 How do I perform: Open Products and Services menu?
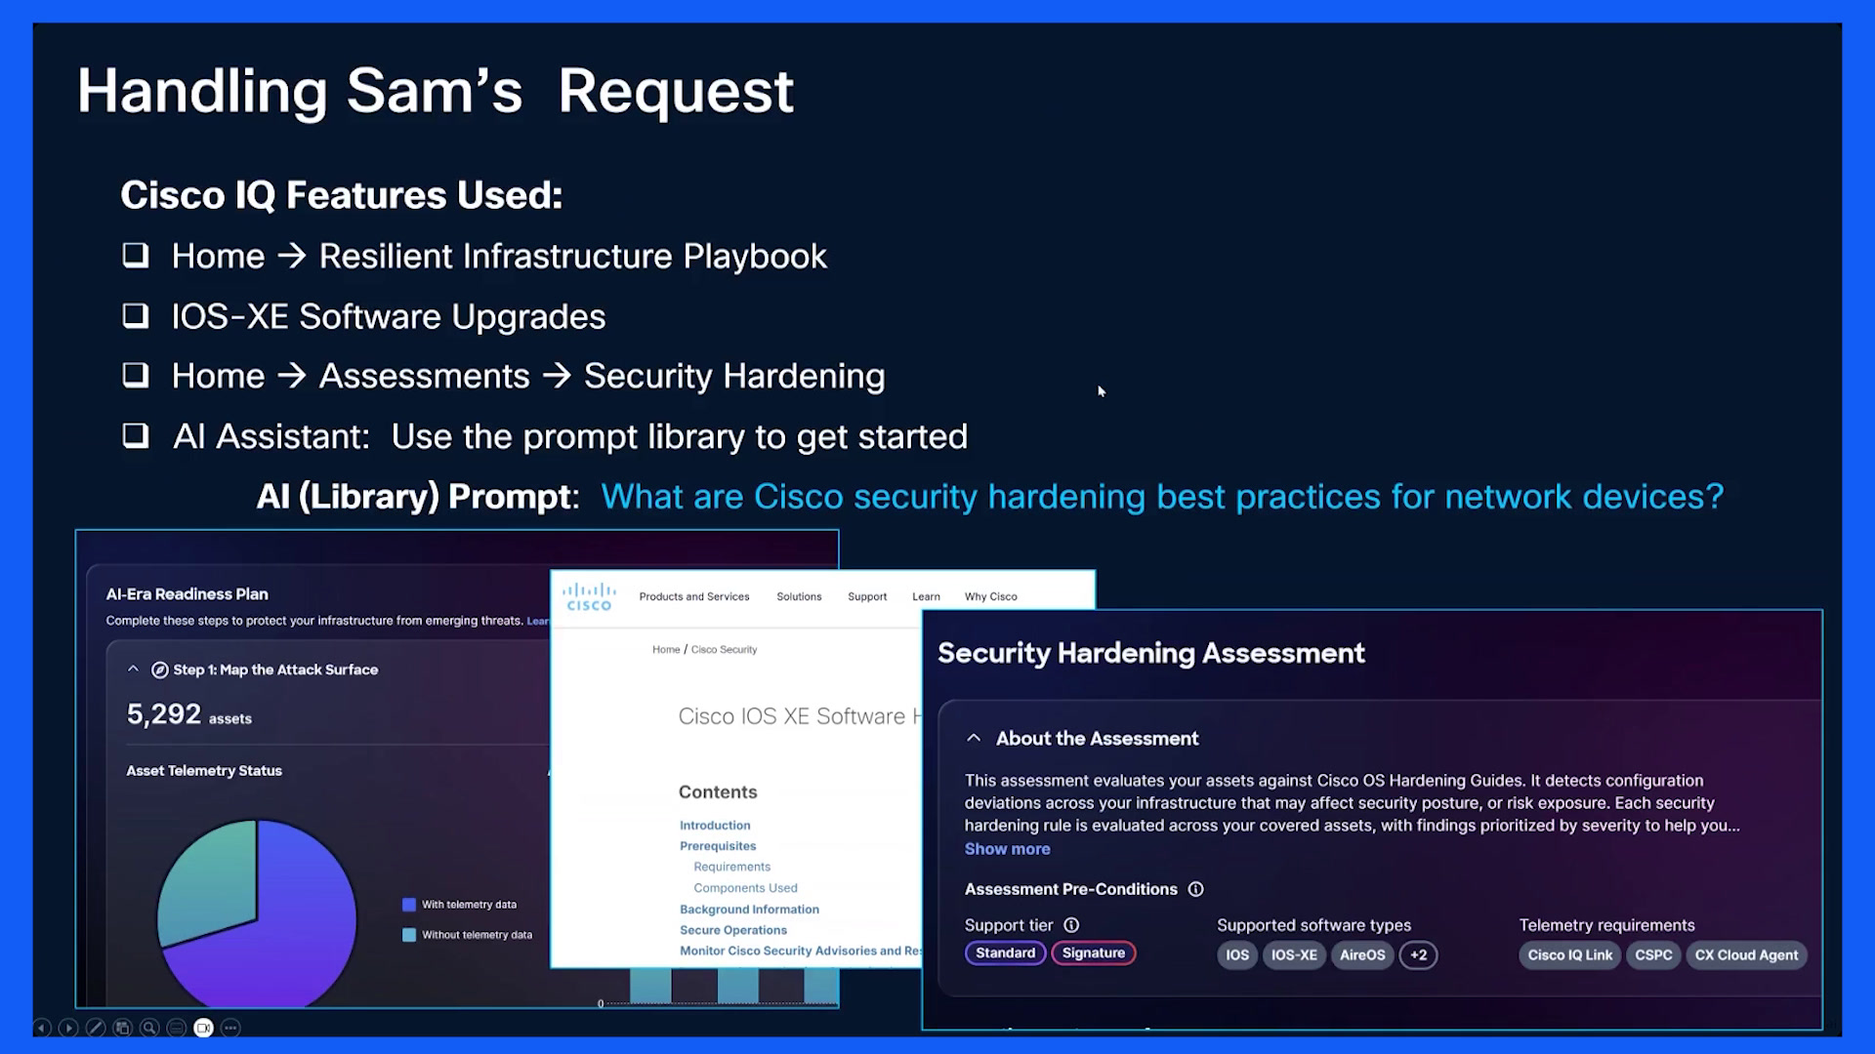694,597
